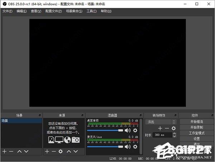Screen dimensions: 215x162
Task: Open the 帮助(H) menu
Action: [x=106, y=11]
